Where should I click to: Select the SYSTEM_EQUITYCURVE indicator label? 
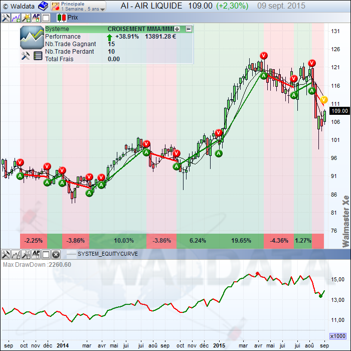pos(108,254)
